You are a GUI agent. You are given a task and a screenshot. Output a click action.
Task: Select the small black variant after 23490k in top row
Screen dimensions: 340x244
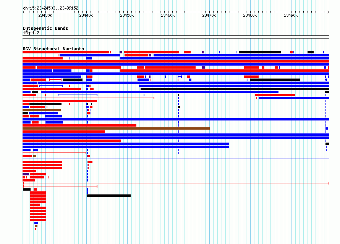coord(311,52)
